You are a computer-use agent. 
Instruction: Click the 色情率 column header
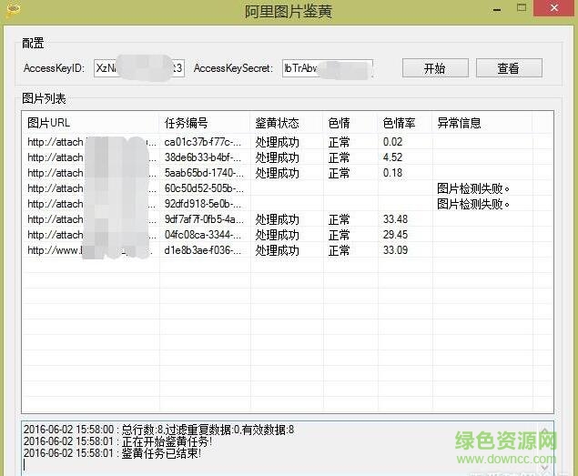404,123
